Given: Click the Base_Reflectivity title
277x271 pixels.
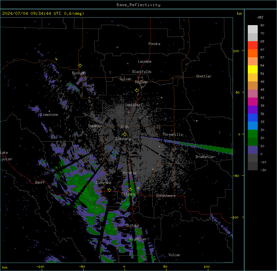Looking at the screenshot, I should tap(138, 5).
